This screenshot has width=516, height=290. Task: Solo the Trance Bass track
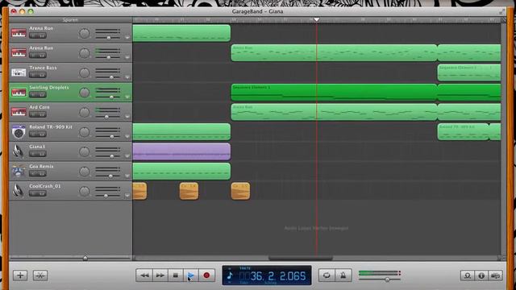point(42,75)
